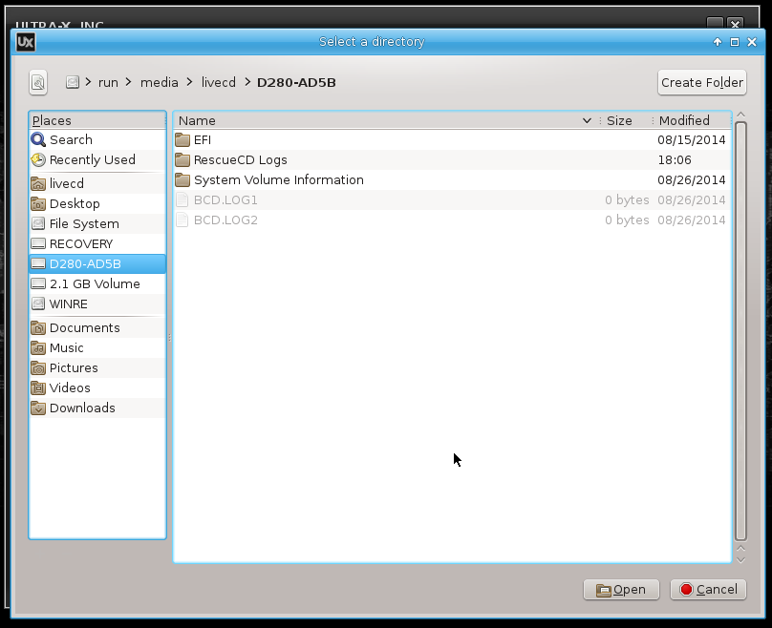Select the EFI folder

202,140
